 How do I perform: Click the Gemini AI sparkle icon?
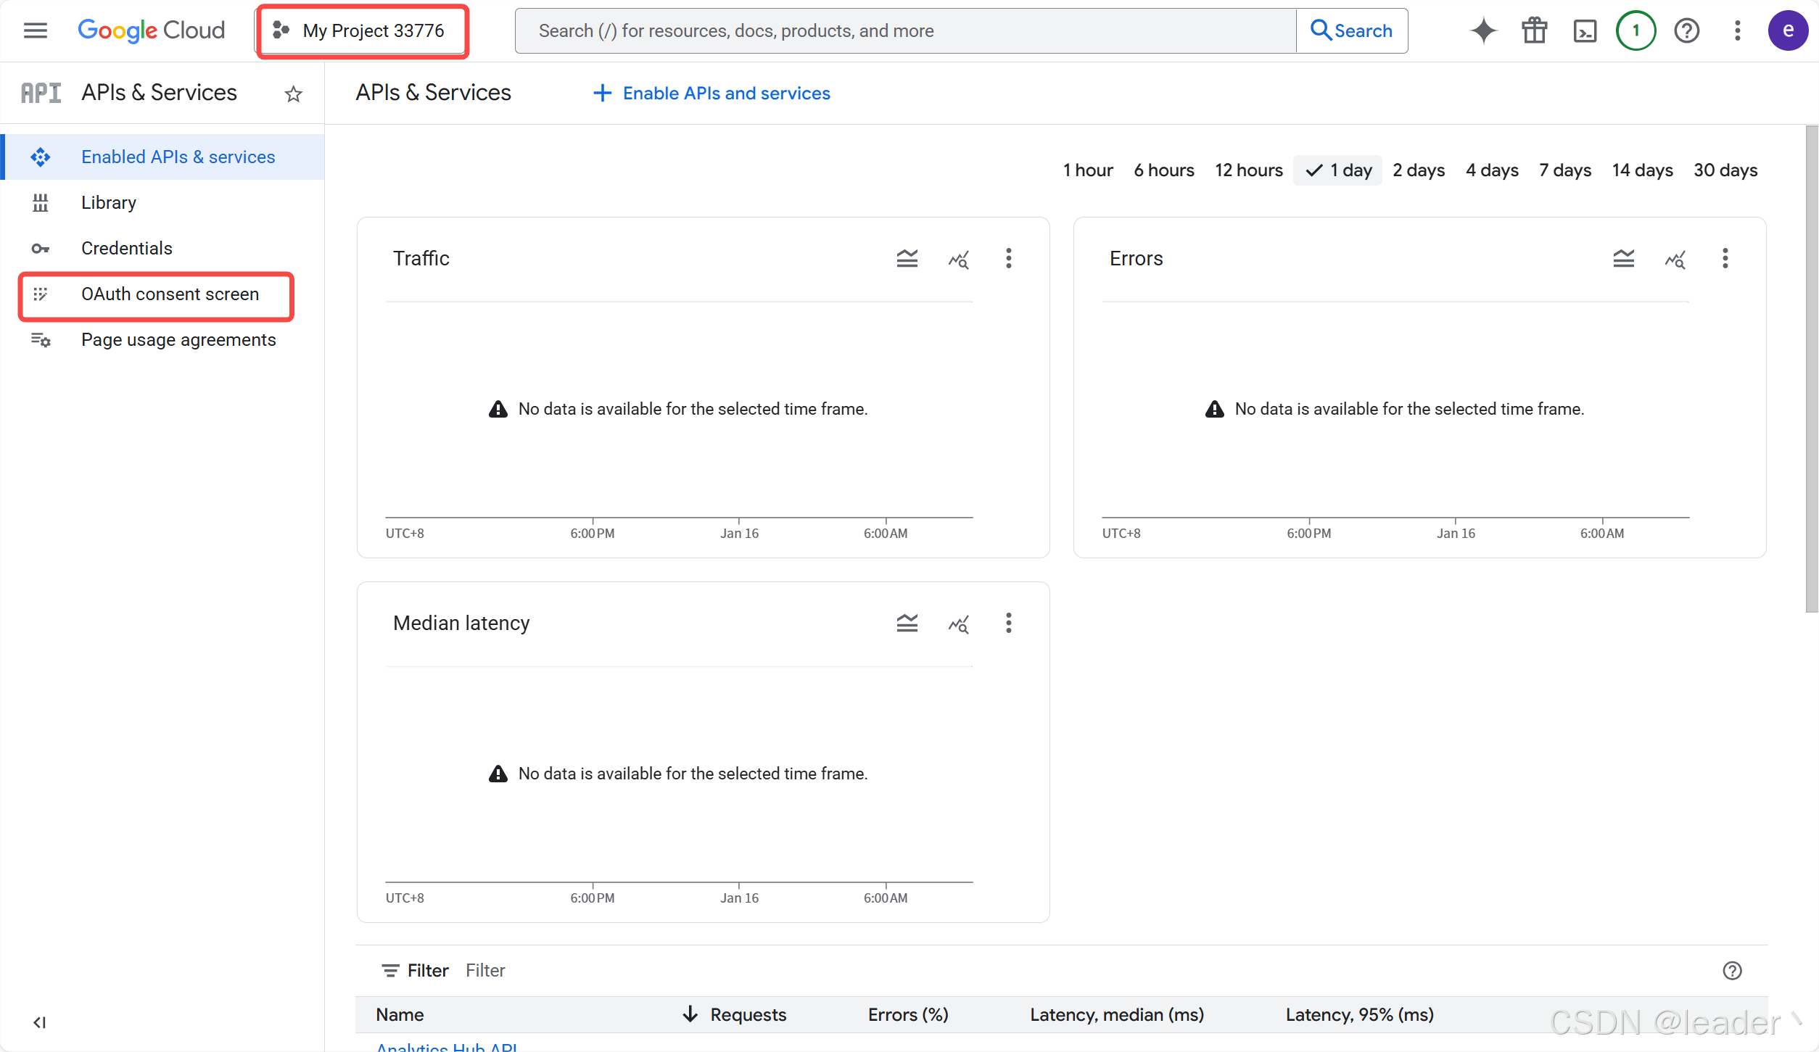click(x=1483, y=30)
